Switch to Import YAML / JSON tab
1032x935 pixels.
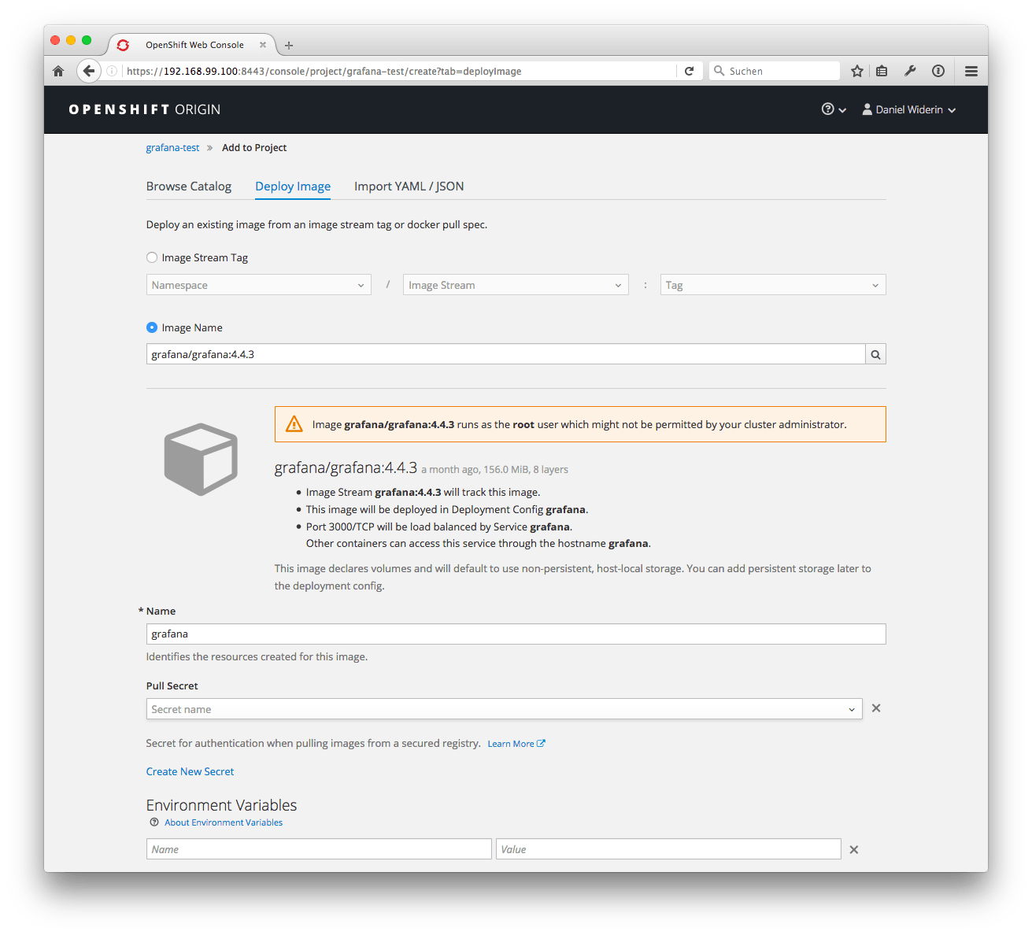pyautogui.click(x=409, y=187)
